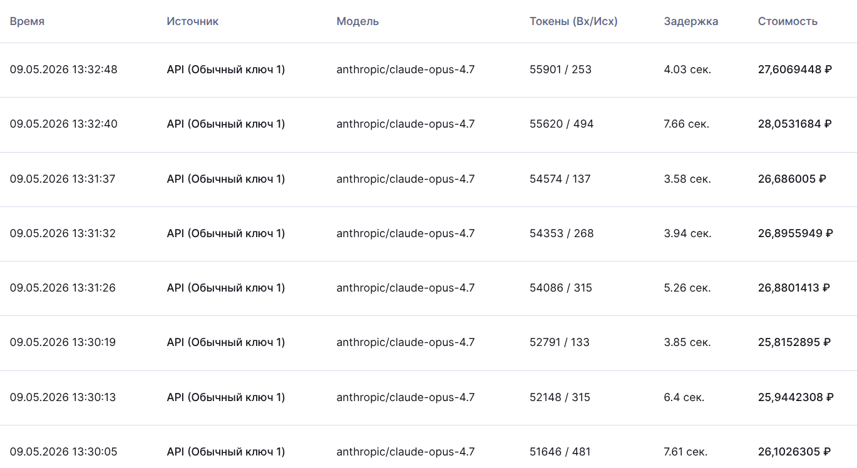This screenshot has width=857, height=468.
Task: Click latency value 6.4 сек.
Action: tap(684, 397)
